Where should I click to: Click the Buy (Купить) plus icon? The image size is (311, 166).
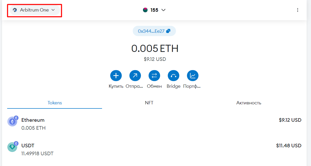coord(116,75)
